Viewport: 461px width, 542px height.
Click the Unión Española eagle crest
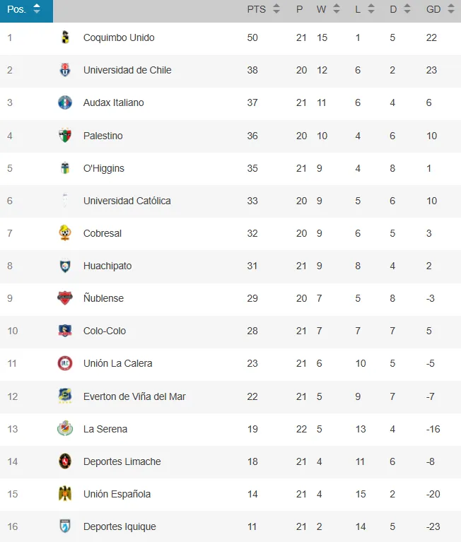click(x=65, y=494)
